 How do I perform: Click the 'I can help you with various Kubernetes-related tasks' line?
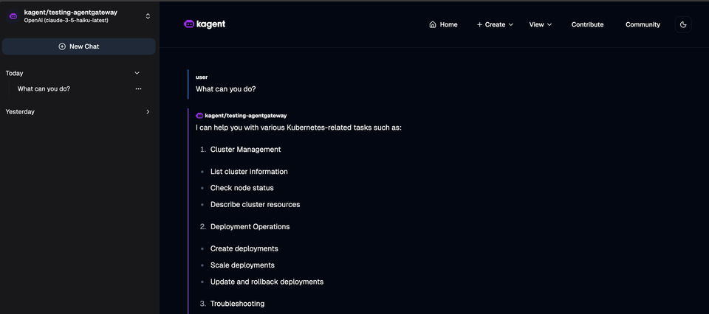coord(298,128)
